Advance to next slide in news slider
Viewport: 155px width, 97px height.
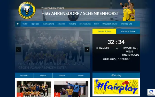[x=87, y=49]
